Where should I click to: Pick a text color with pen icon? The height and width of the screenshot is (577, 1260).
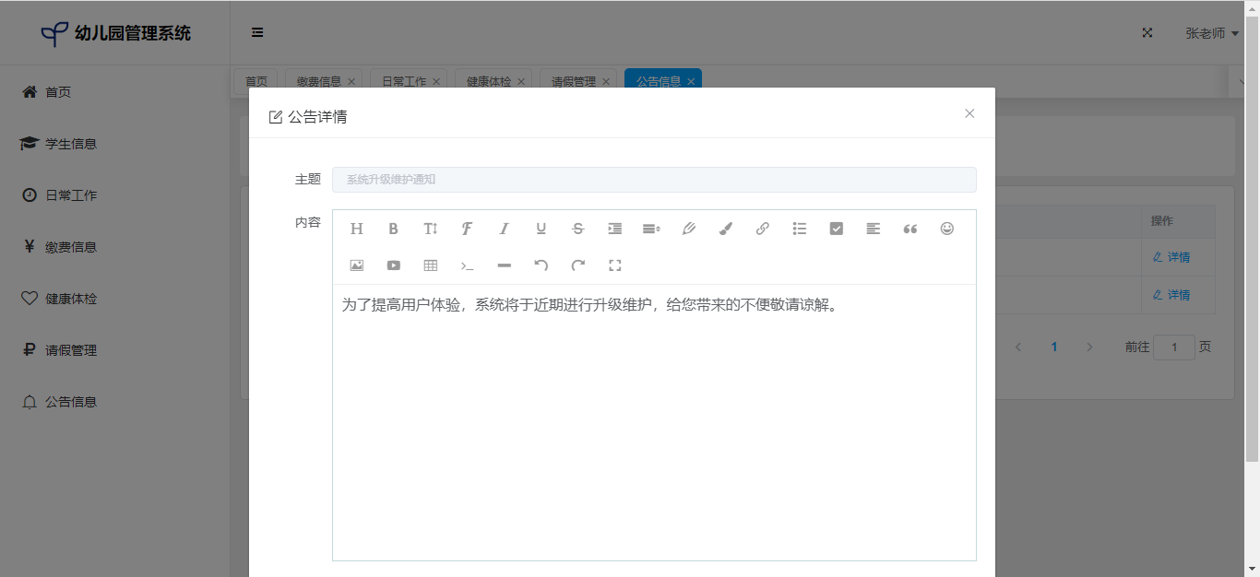(x=688, y=229)
